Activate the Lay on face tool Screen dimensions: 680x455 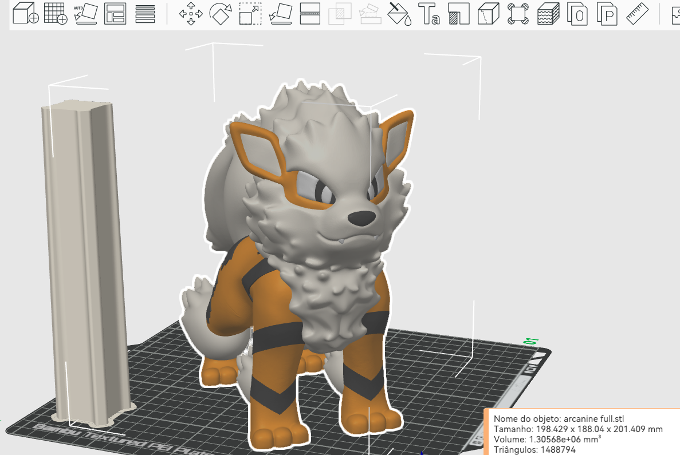280,13
